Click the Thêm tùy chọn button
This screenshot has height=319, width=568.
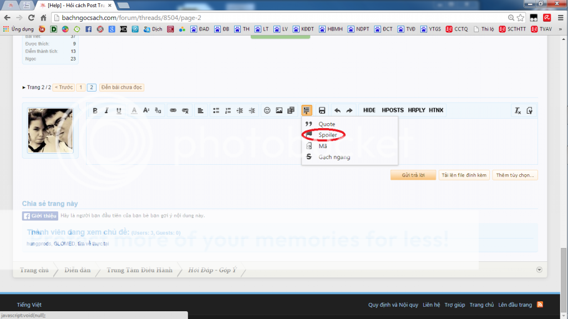click(515, 175)
